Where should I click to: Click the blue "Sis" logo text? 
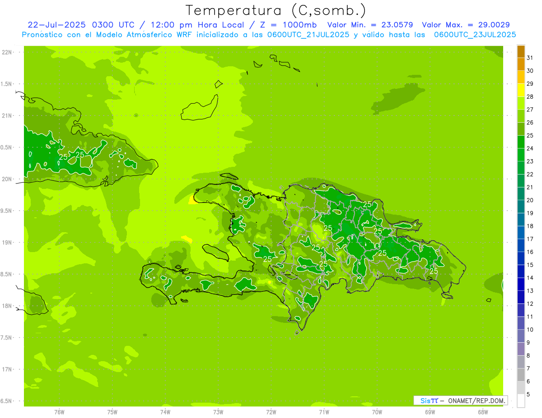tap(425, 400)
